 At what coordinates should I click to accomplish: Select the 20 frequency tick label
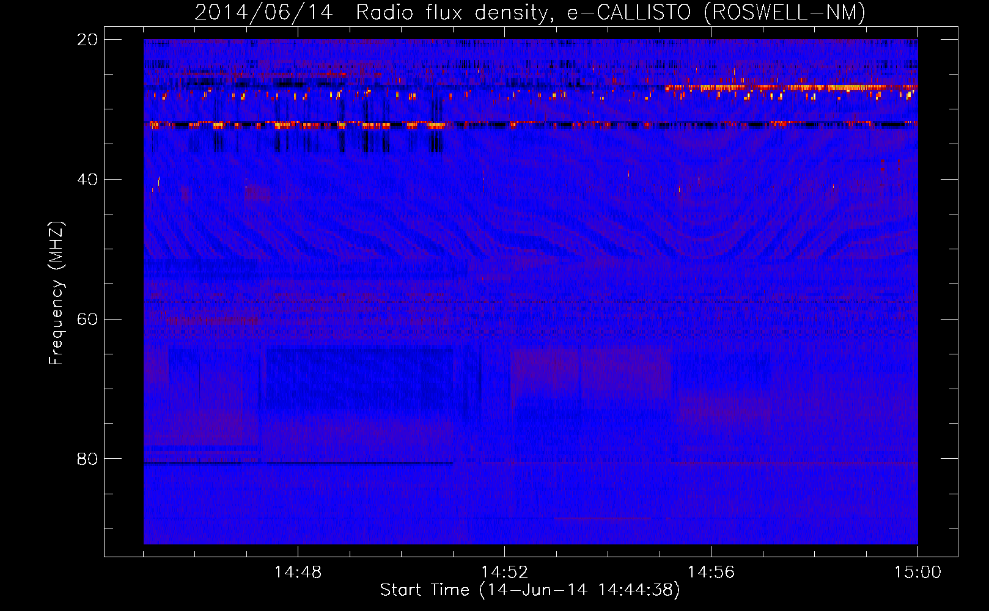(87, 40)
